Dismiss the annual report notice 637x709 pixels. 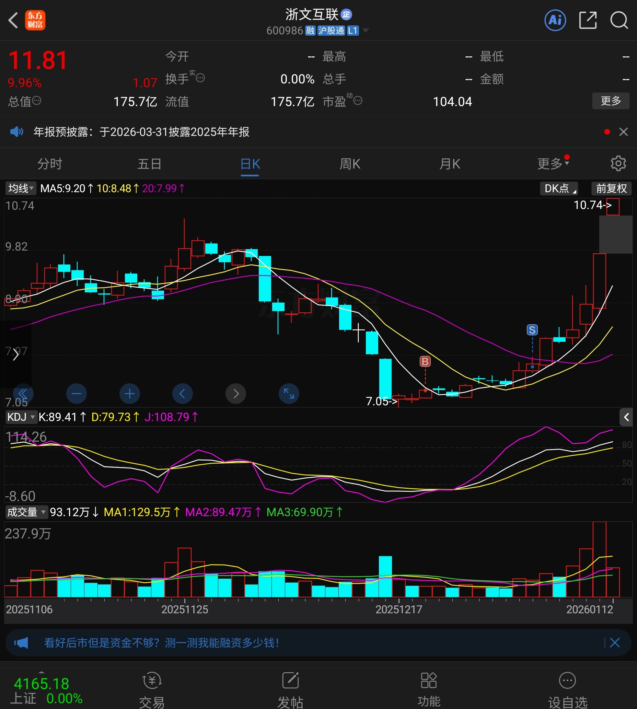[623, 132]
